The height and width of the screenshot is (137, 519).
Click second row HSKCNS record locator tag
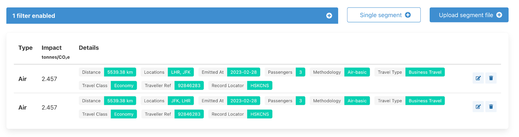tap(259, 114)
